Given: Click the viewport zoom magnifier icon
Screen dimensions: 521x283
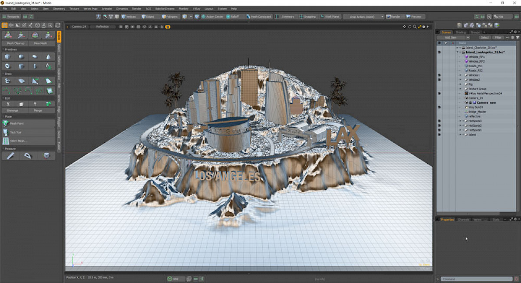Looking at the screenshot, I should click(415, 26).
